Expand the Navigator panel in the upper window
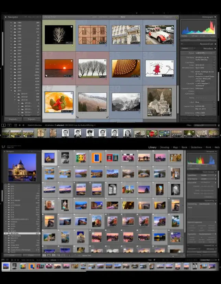Screen dimensions: 221x284 click(x=6, y=17)
